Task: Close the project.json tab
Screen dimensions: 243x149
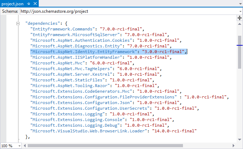Action: click(35, 4)
